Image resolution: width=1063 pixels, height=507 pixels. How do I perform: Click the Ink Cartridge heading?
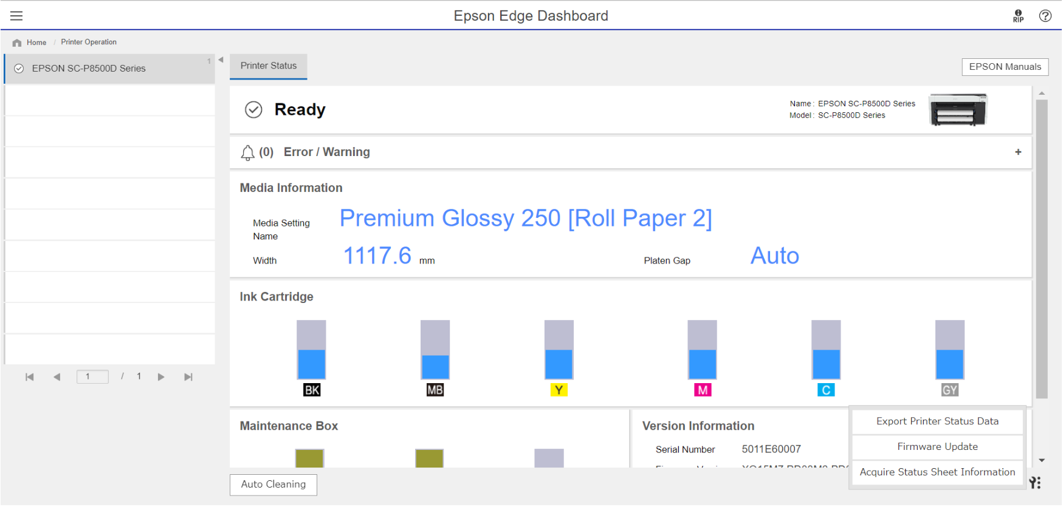(x=277, y=297)
